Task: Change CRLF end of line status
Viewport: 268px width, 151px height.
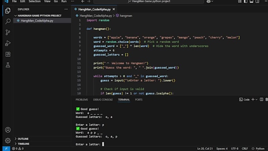Action: tap(245, 149)
